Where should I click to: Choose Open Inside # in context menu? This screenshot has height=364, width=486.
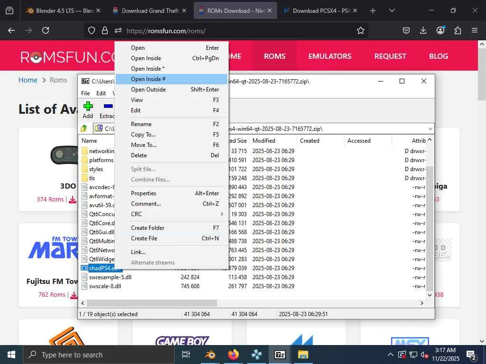[172, 79]
